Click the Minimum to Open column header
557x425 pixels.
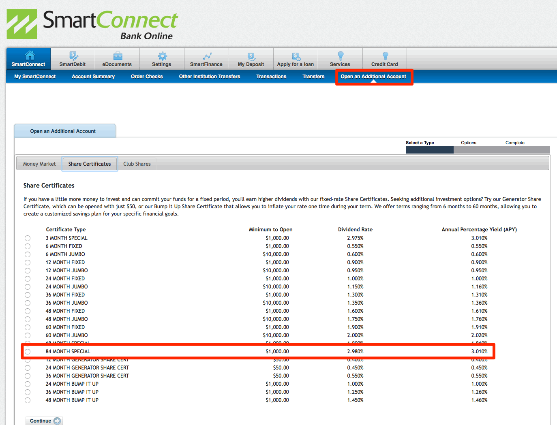pos(271,229)
